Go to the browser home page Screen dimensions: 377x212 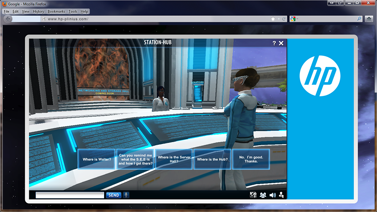click(x=369, y=19)
